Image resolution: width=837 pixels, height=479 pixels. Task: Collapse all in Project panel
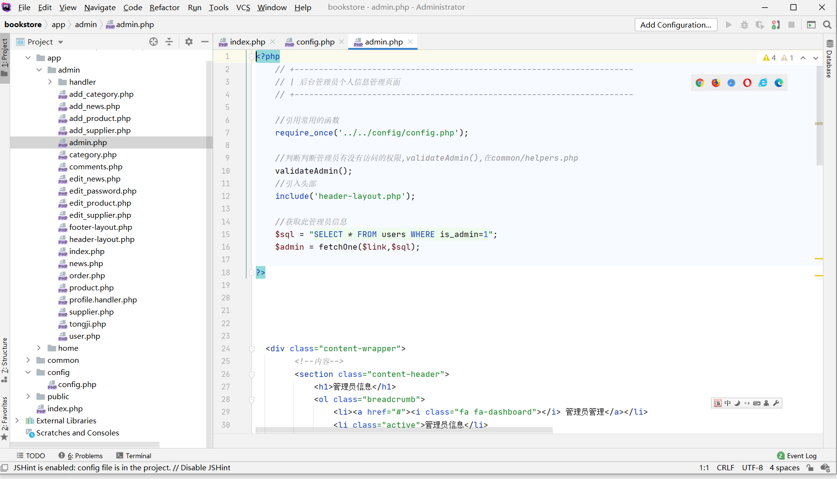click(x=169, y=42)
